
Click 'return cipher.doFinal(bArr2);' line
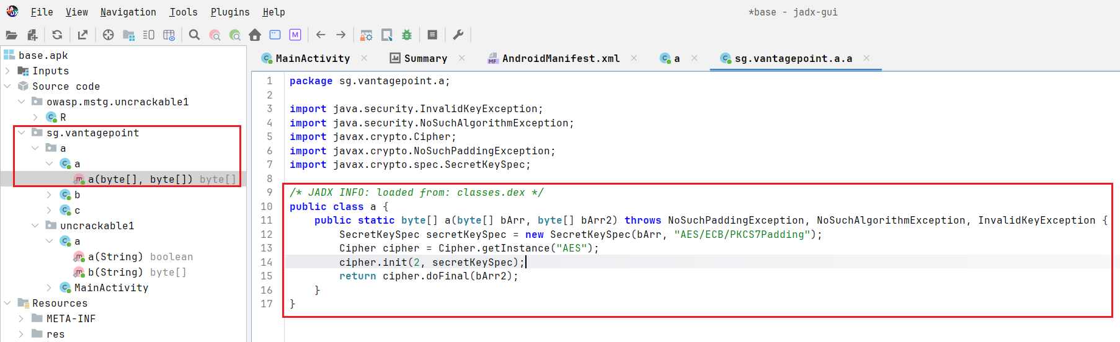[x=429, y=276]
